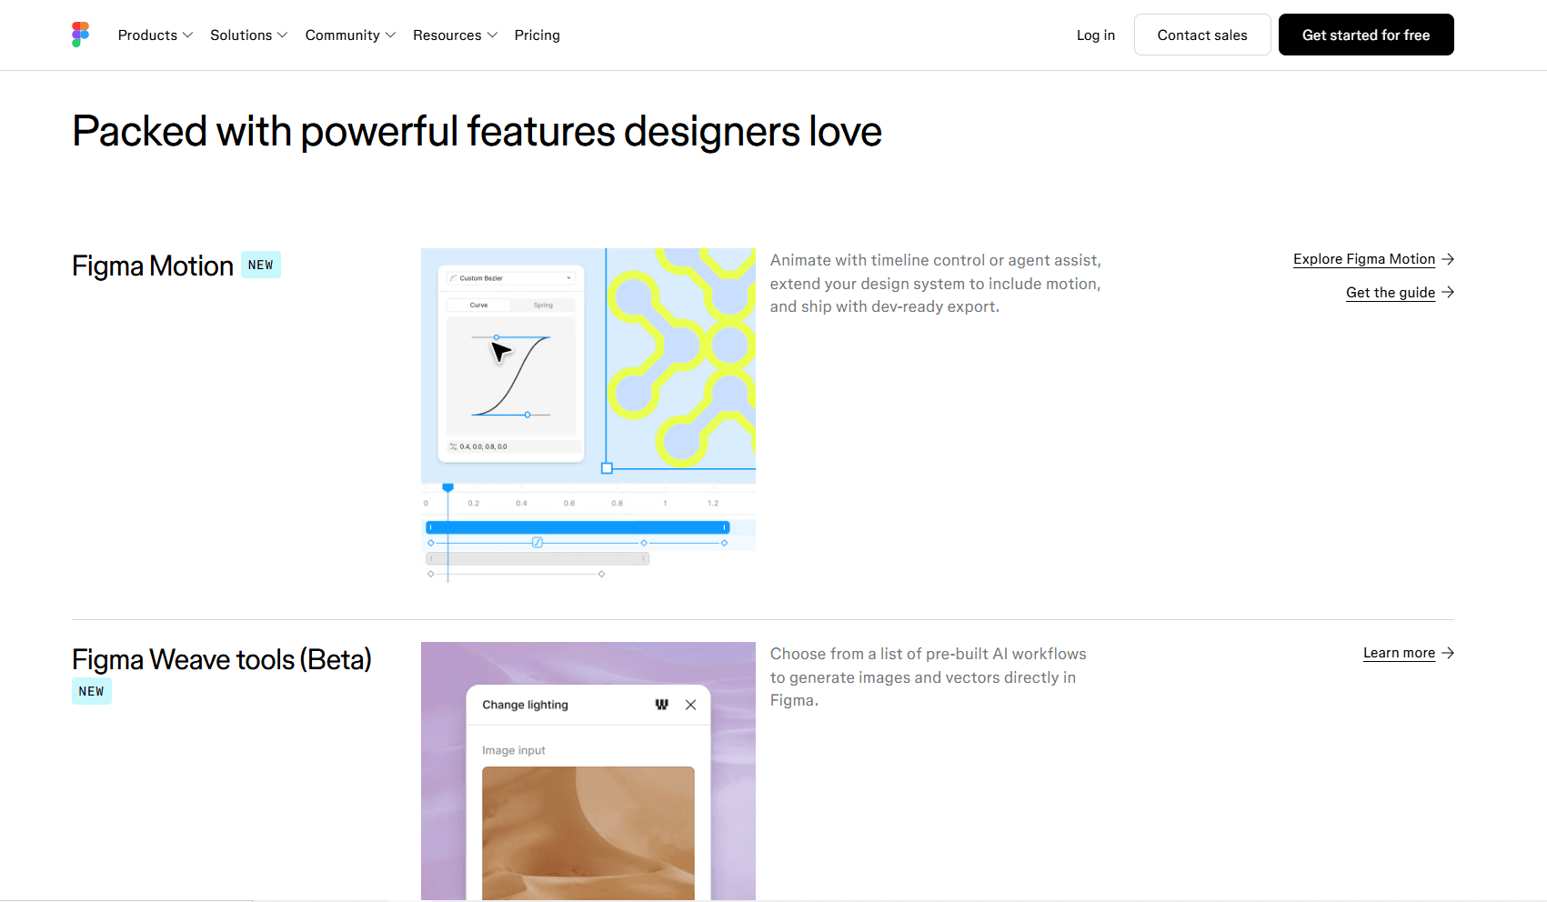Select the Spring tab in easing panel
The image size is (1547, 902).
[543, 306]
